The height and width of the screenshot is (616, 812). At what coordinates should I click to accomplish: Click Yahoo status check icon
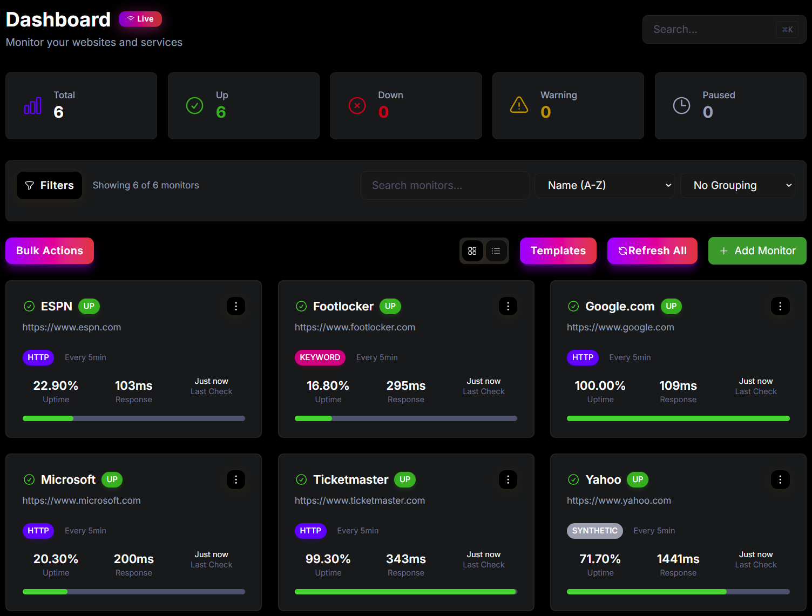point(573,479)
